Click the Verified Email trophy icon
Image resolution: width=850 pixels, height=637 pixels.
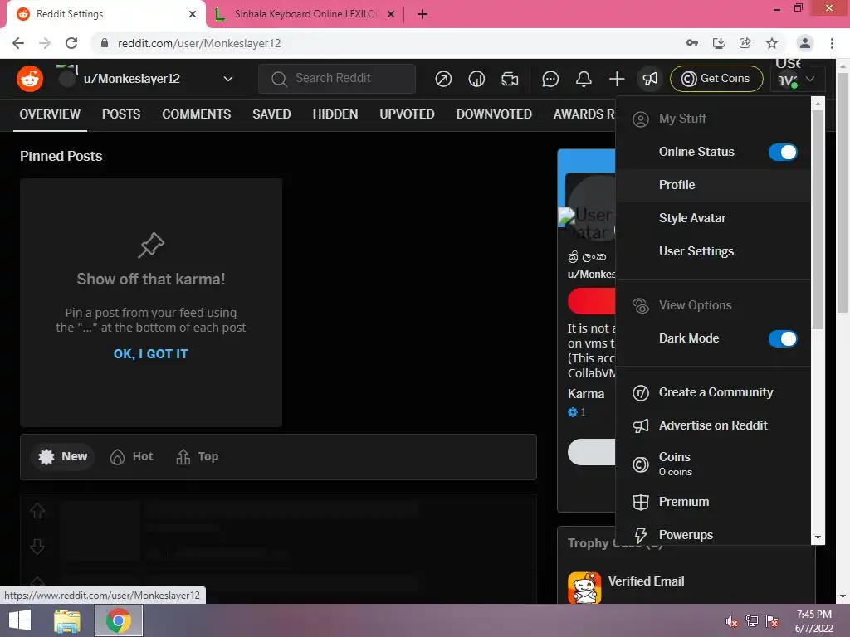[584, 587]
